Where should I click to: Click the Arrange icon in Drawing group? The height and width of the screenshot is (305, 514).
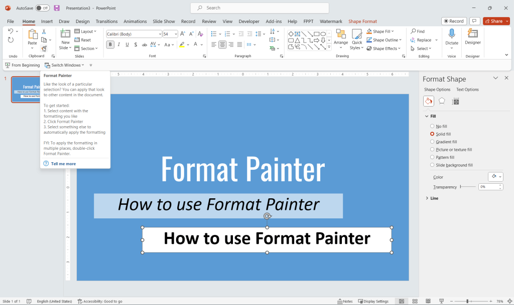[341, 37]
